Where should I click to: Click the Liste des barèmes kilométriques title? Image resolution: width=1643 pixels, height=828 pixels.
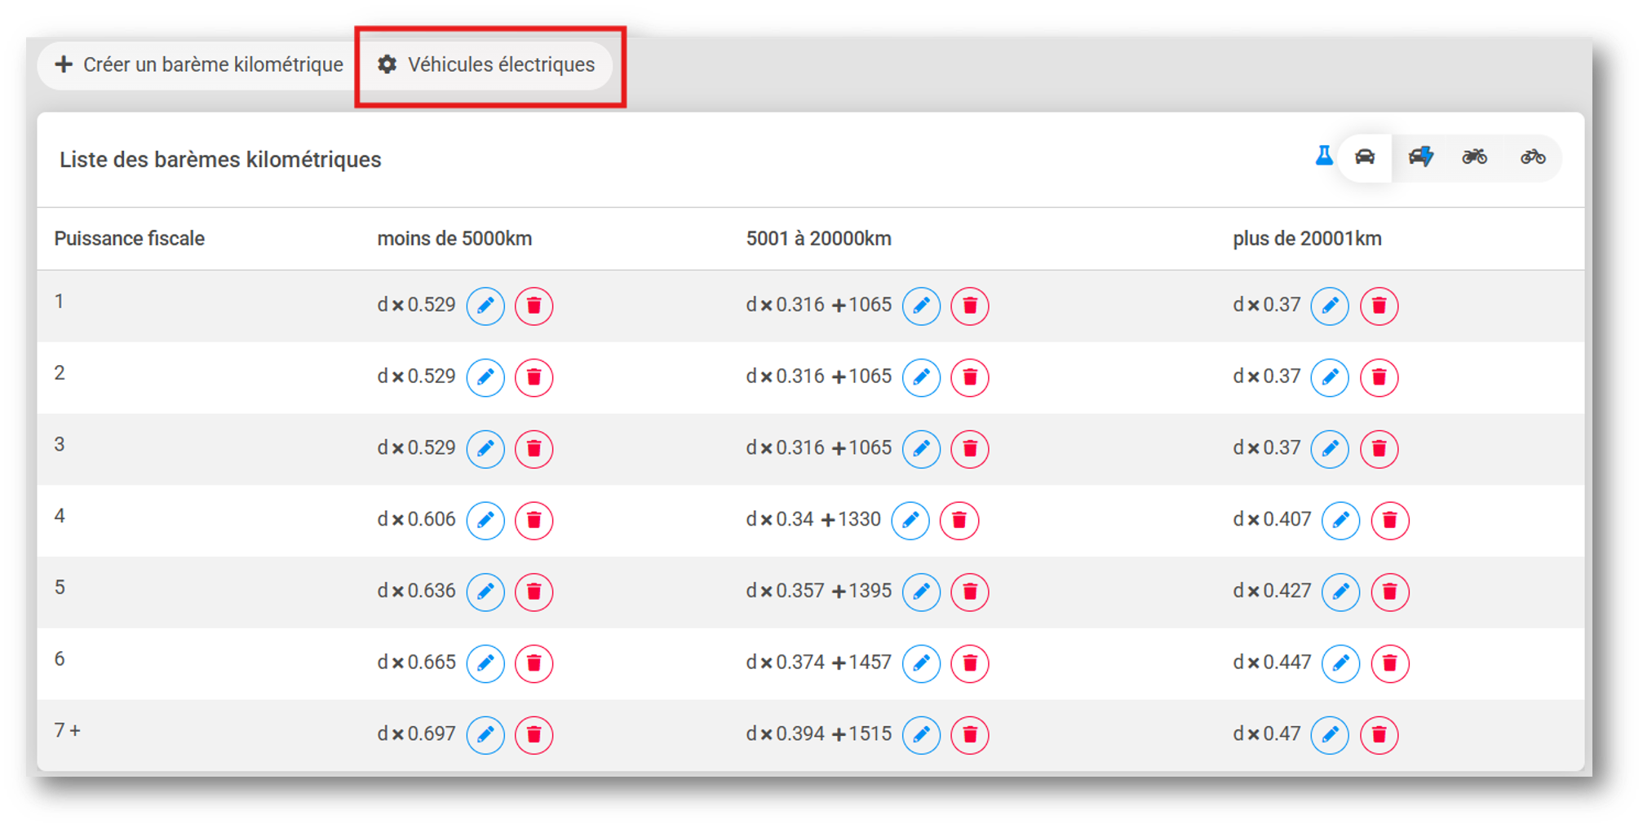(220, 160)
